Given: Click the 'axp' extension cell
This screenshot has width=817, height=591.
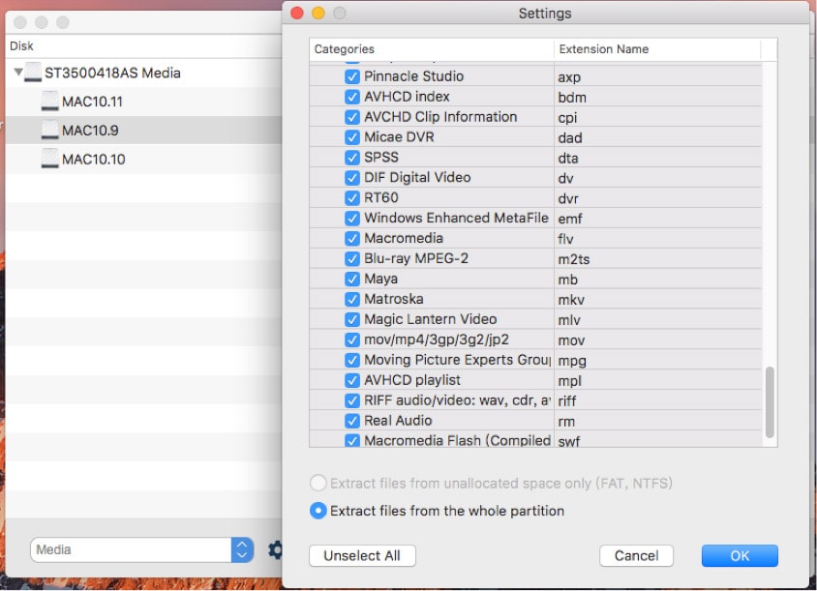Looking at the screenshot, I should pyautogui.click(x=657, y=76).
